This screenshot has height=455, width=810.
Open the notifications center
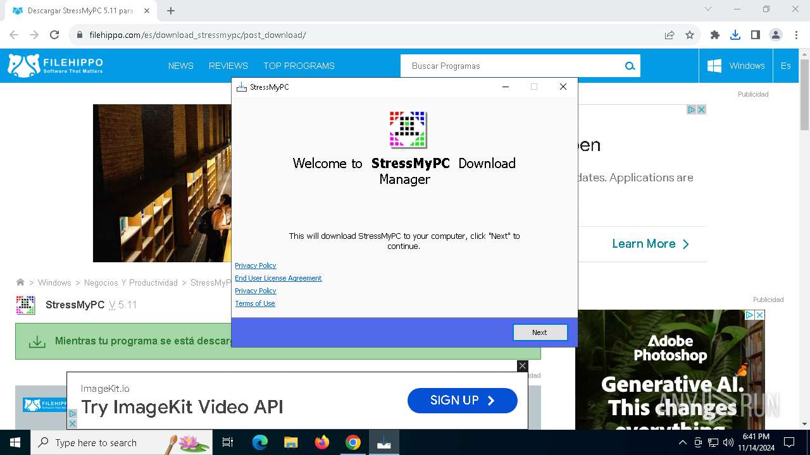(789, 442)
